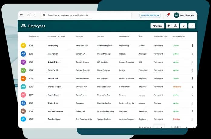Click Daniel Scott's DS avatar
The image size is (211, 139).
click(23, 103)
